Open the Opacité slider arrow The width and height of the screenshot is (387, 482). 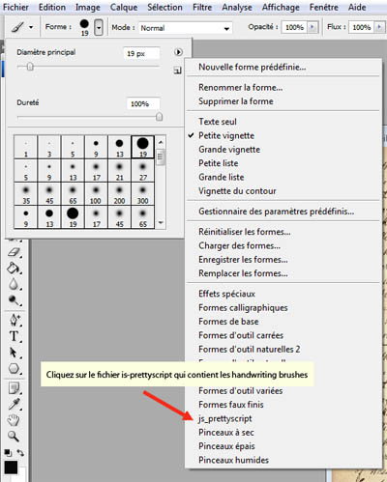(x=313, y=27)
